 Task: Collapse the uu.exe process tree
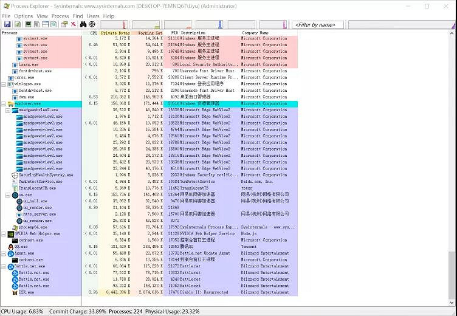tap(8, 194)
